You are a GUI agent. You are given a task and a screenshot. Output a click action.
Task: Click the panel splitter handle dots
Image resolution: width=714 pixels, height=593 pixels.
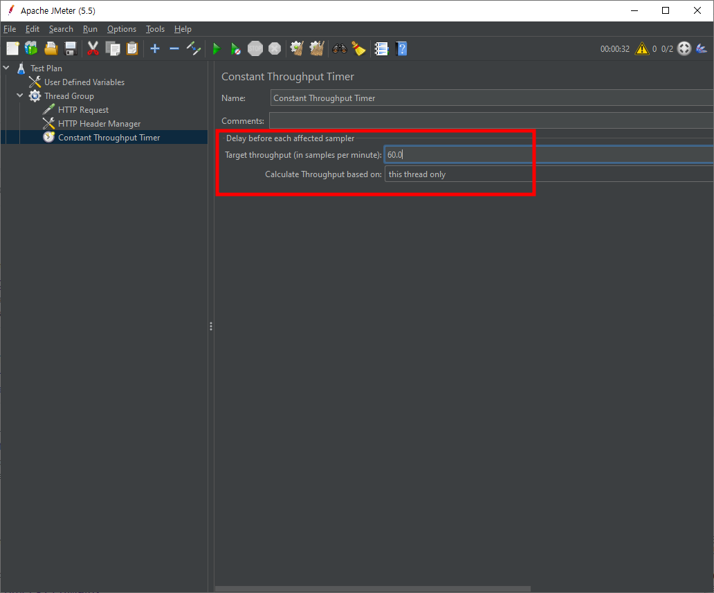tap(211, 326)
